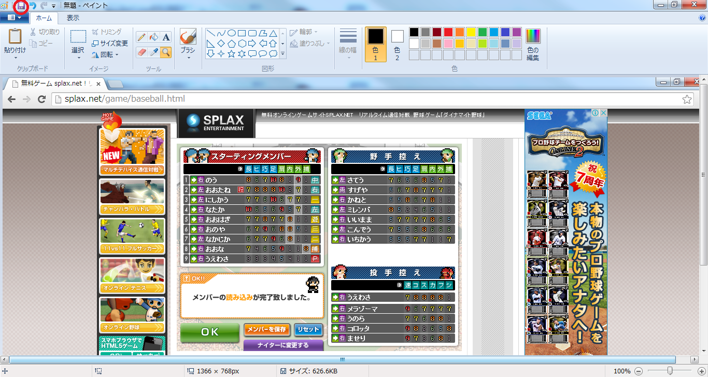Image resolution: width=708 pixels, height=377 pixels.
Task: Pick the purple color swatch
Action: coord(517,32)
